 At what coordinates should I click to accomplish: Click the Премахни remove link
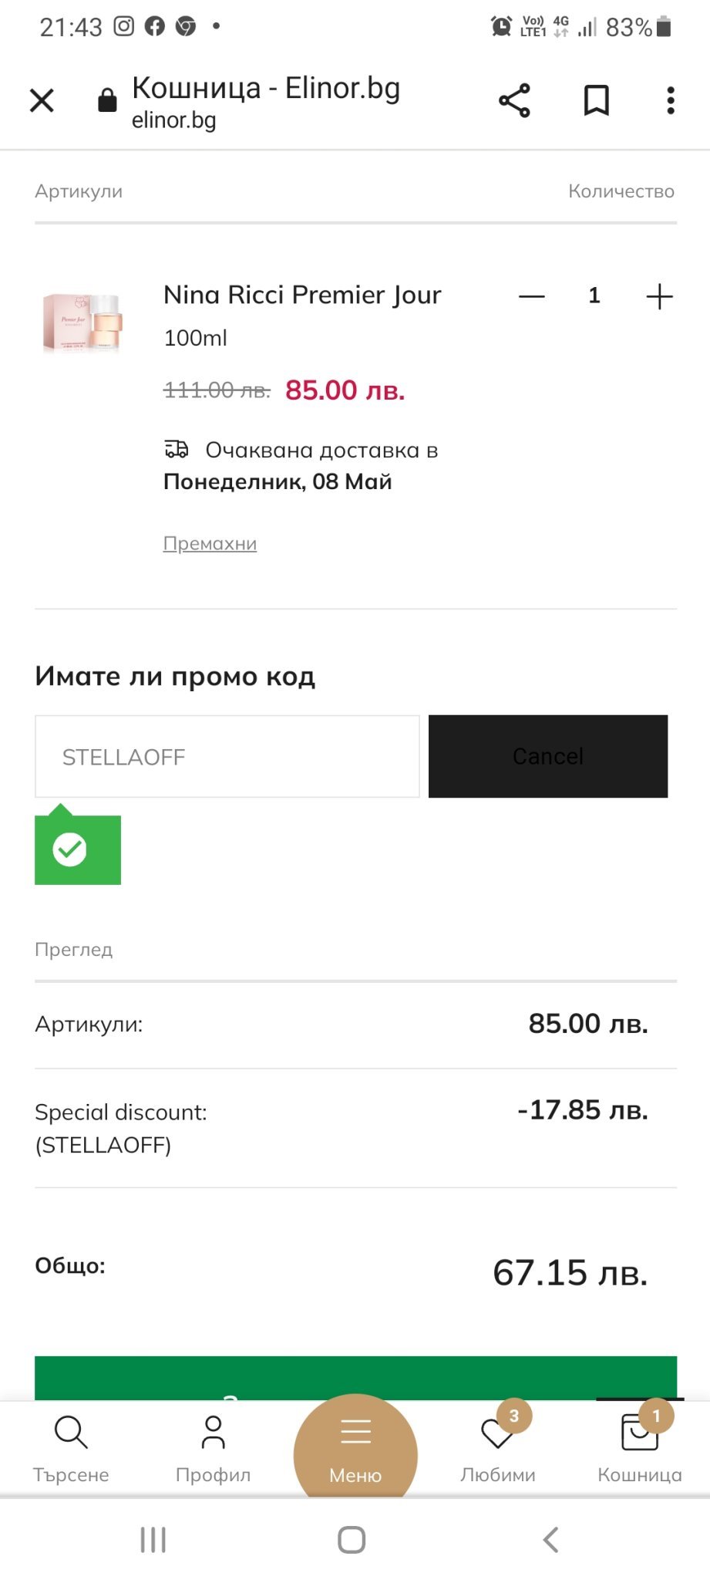coord(210,544)
